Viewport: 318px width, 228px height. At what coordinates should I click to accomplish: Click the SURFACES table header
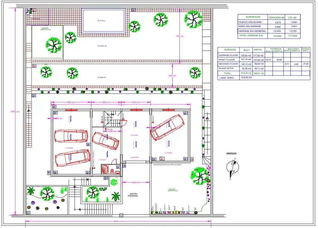coord(230,50)
